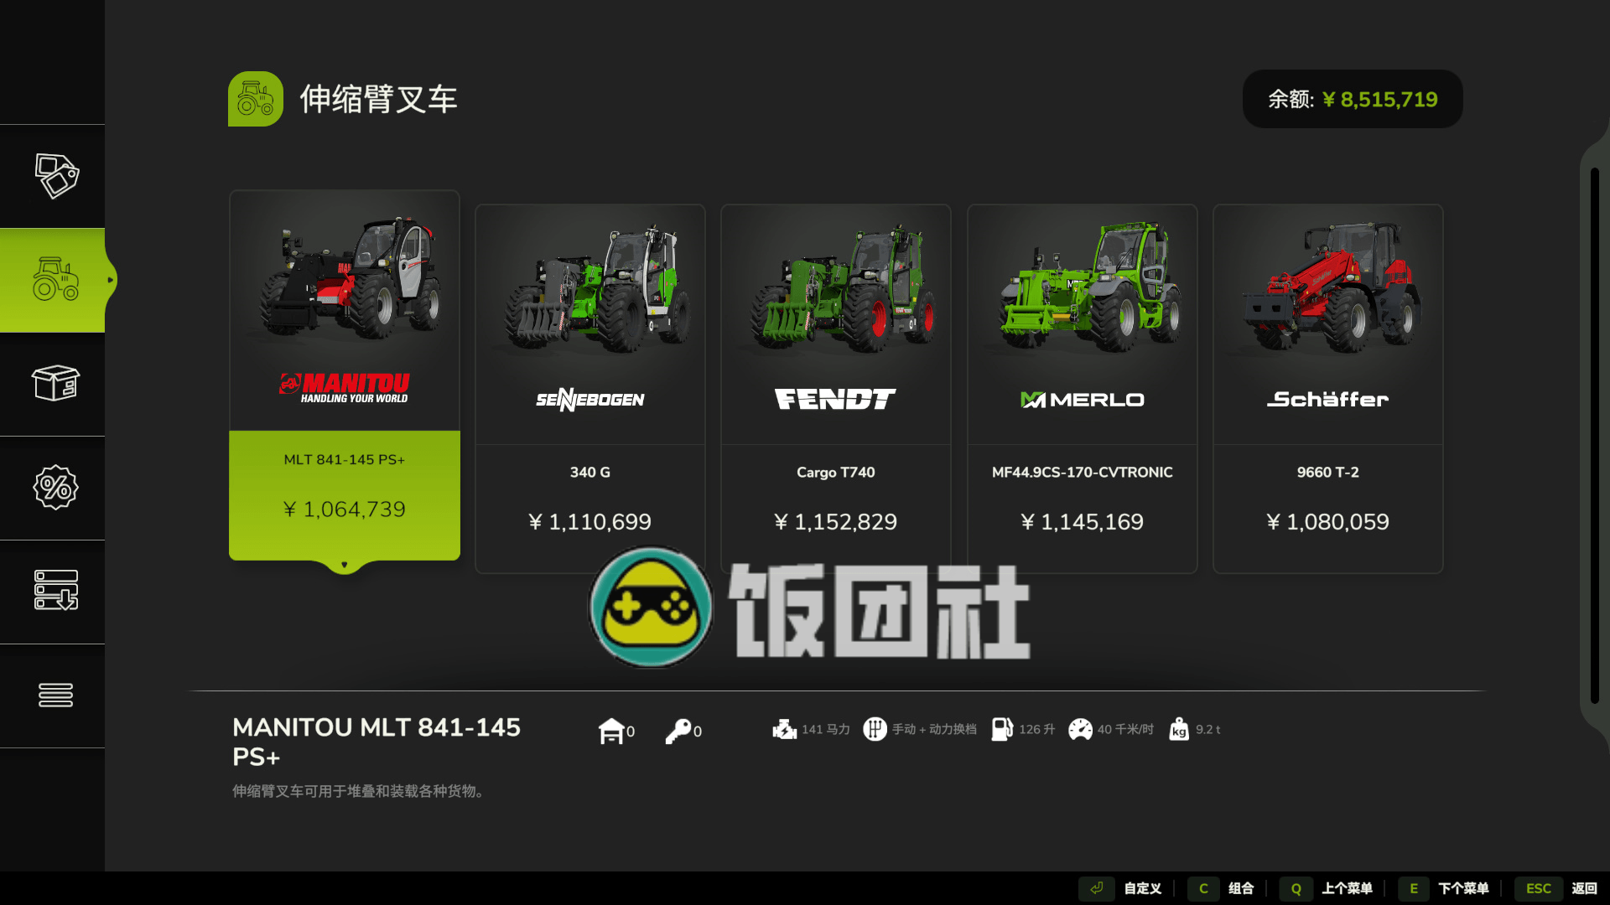Click the vertical scrollbar on right edge
This screenshot has height=905, width=1610.
point(1595,436)
